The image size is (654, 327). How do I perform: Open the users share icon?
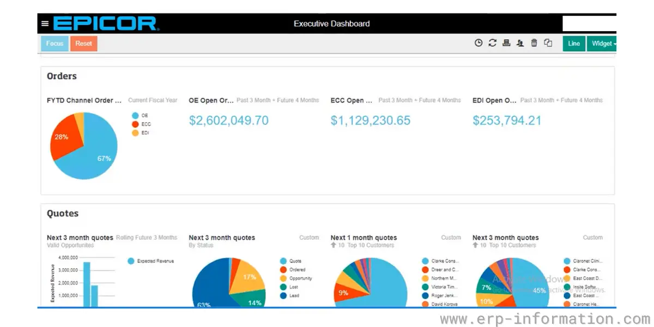coord(520,43)
